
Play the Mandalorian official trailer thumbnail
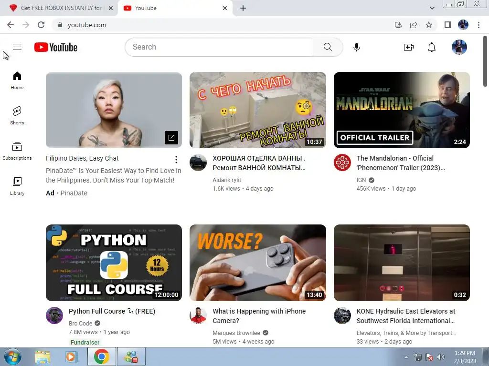[402, 110]
